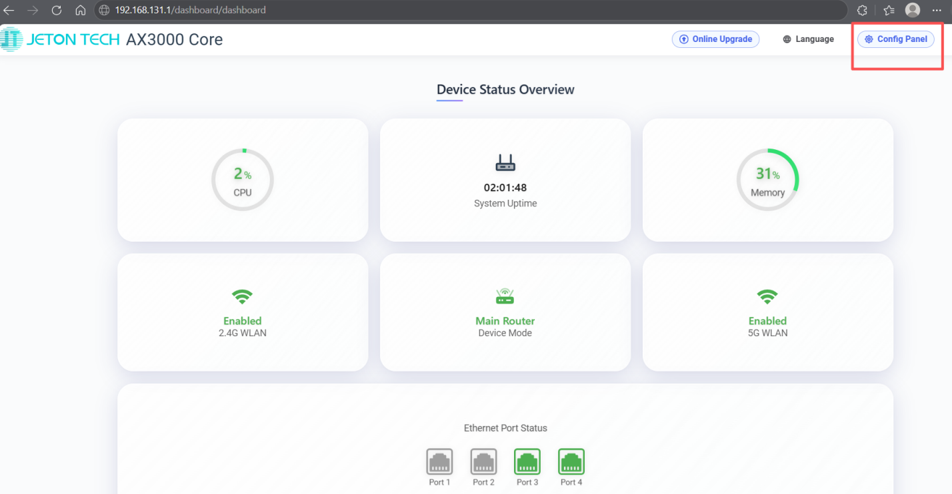Click the Main Router device mode icon
Viewport: 952px width, 494px height.
[505, 297]
